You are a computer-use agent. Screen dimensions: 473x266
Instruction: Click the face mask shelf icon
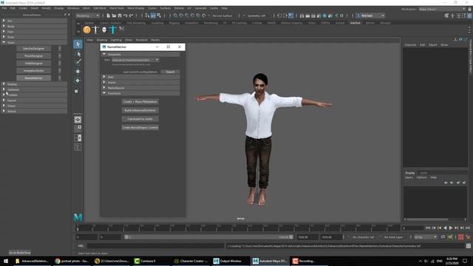(104, 30)
